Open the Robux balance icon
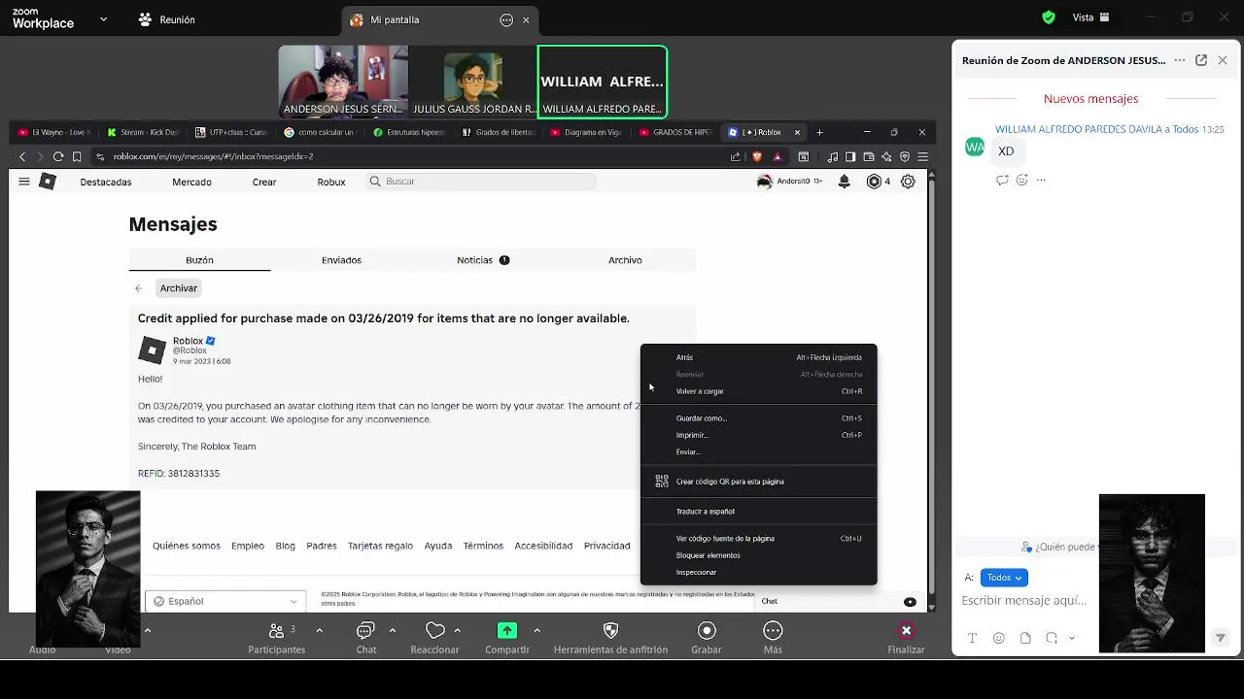Screen dimensions: 1244x699 click(874, 182)
